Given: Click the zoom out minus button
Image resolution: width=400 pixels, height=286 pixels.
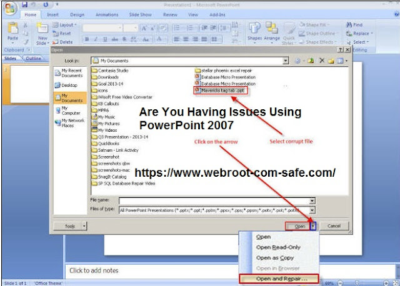Looking at the screenshot, I should point(340,283).
